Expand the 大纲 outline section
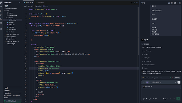Viewport: 182px width, 103px height. click(x=7, y=88)
